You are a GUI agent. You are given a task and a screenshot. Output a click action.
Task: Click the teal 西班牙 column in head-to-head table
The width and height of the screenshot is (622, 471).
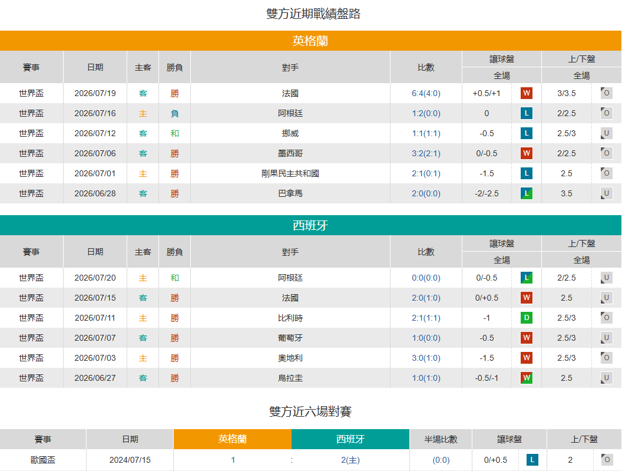click(350, 439)
